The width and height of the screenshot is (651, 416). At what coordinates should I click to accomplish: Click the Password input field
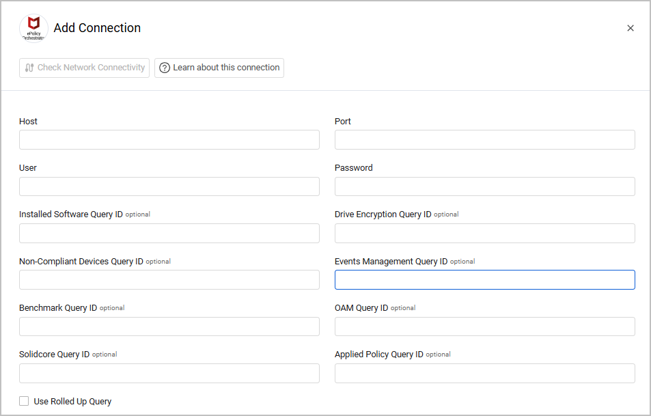[484, 186]
